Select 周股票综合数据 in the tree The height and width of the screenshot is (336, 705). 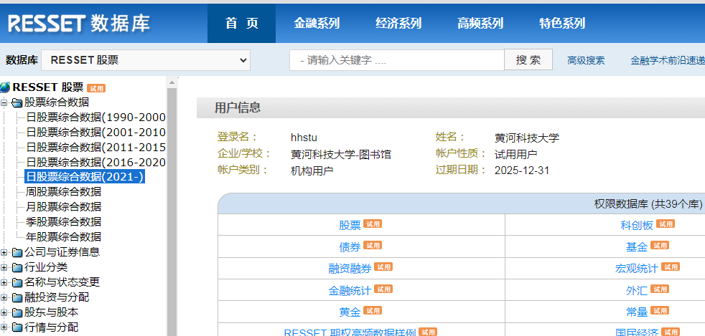(x=63, y=192)
